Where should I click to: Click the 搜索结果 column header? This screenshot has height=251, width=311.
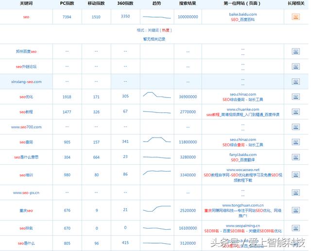click(188, 3)
